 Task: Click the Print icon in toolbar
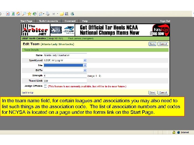point(48,14)
